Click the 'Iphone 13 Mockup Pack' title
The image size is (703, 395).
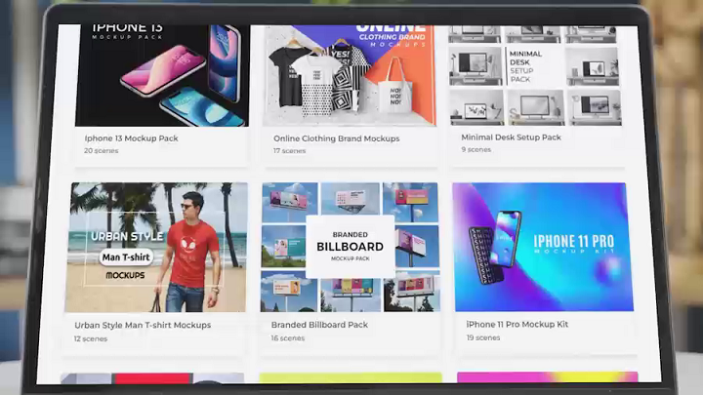[x=132, y=138]
